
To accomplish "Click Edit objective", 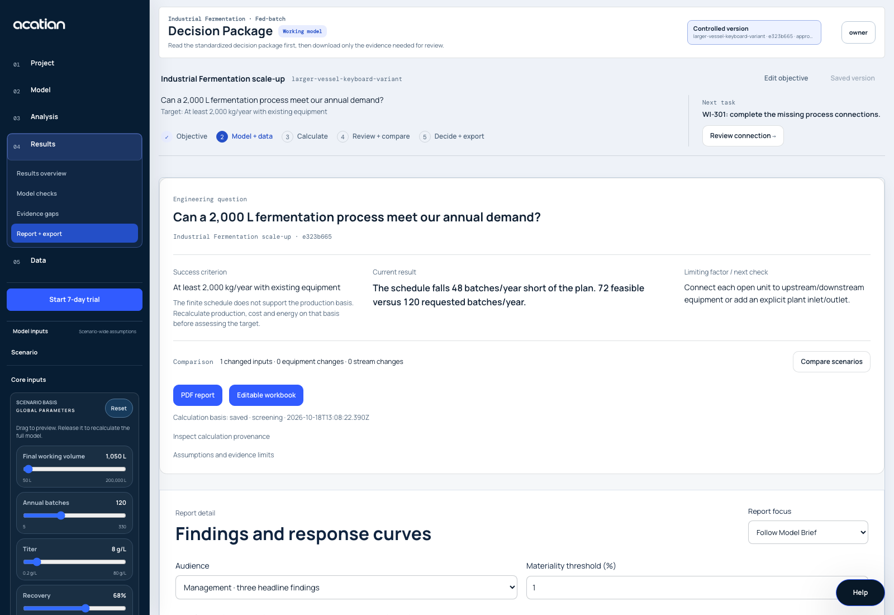I will [786, 78].
